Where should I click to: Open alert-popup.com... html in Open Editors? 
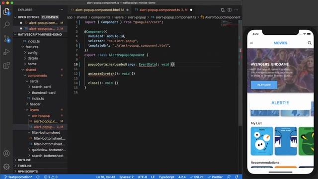(43, 23)
